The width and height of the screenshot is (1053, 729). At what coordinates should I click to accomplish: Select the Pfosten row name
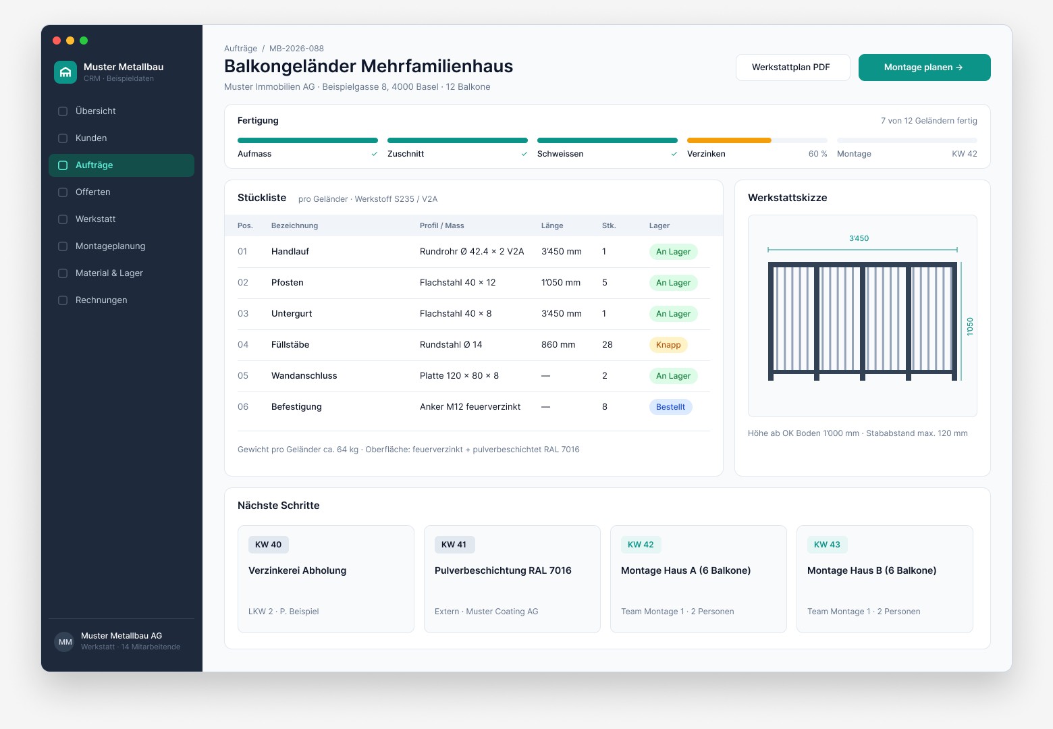[x=288, y=283]
